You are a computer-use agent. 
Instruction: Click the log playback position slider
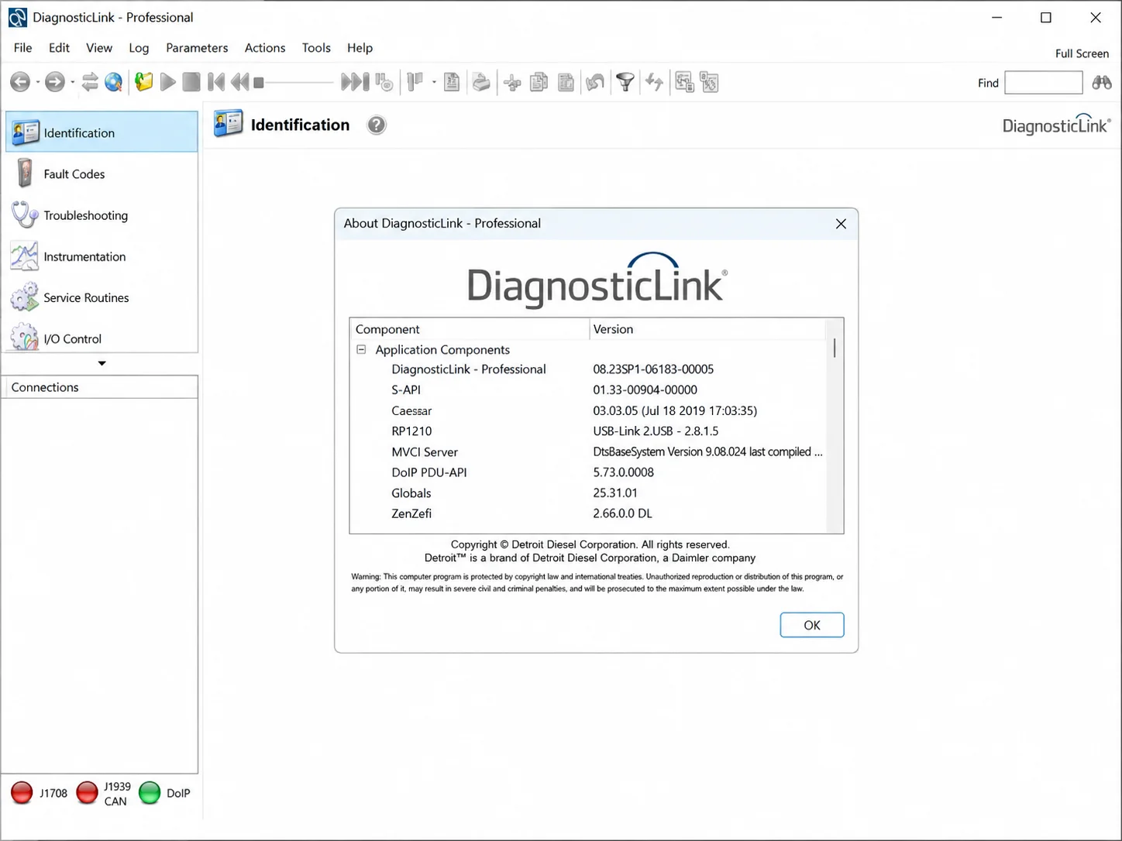click(x=294, y=82)
